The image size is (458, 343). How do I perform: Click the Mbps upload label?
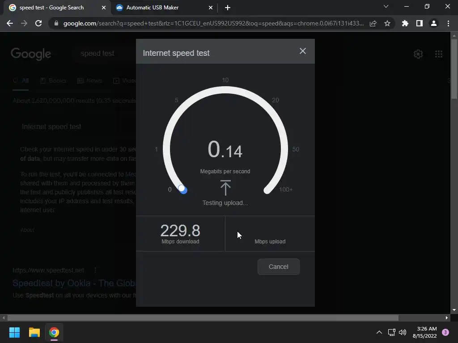(x=270, y=242)
